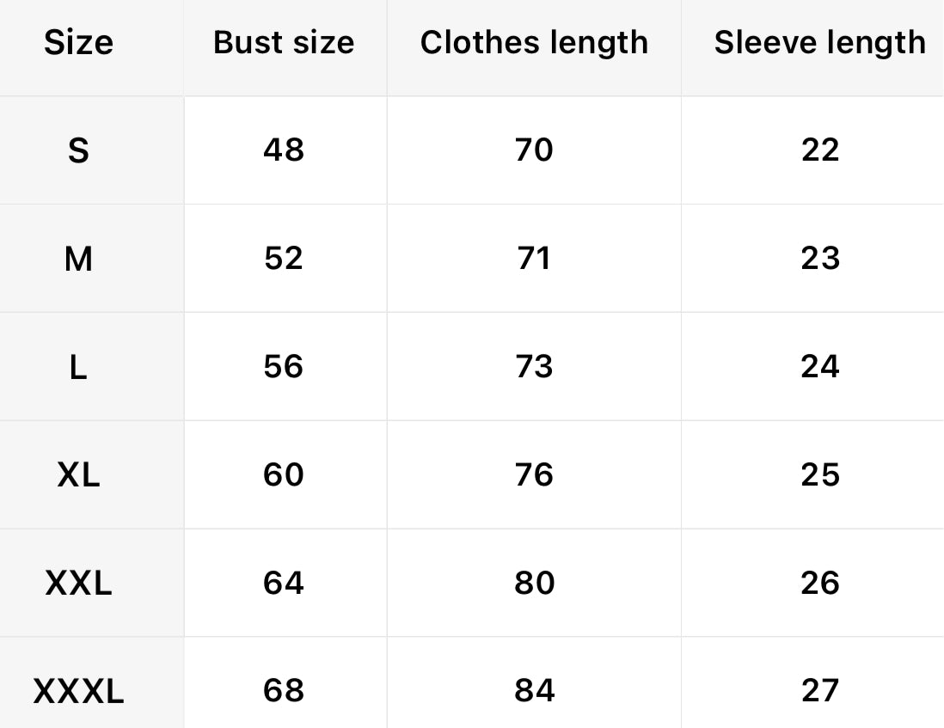
Task: Click the Size column header
Action: click(78, 42)
